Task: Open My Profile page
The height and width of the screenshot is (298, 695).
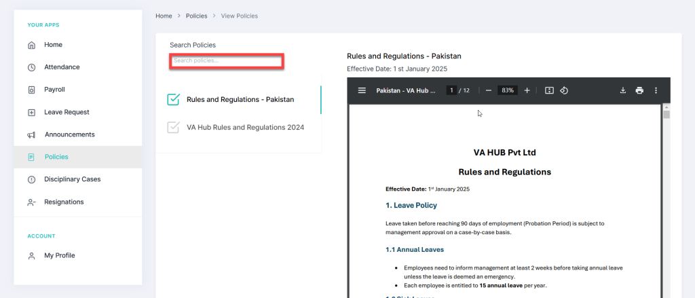Action: click(x=77, y=256)
